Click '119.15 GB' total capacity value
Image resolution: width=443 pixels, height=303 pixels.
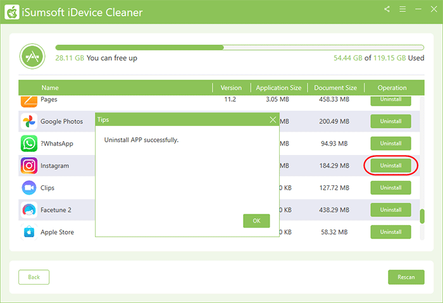[x=390, y=58]
